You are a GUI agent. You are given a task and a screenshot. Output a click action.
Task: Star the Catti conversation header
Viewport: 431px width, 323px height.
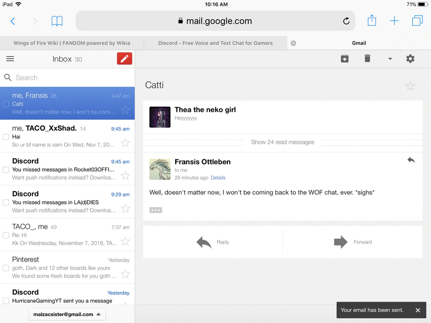point(410,86)
